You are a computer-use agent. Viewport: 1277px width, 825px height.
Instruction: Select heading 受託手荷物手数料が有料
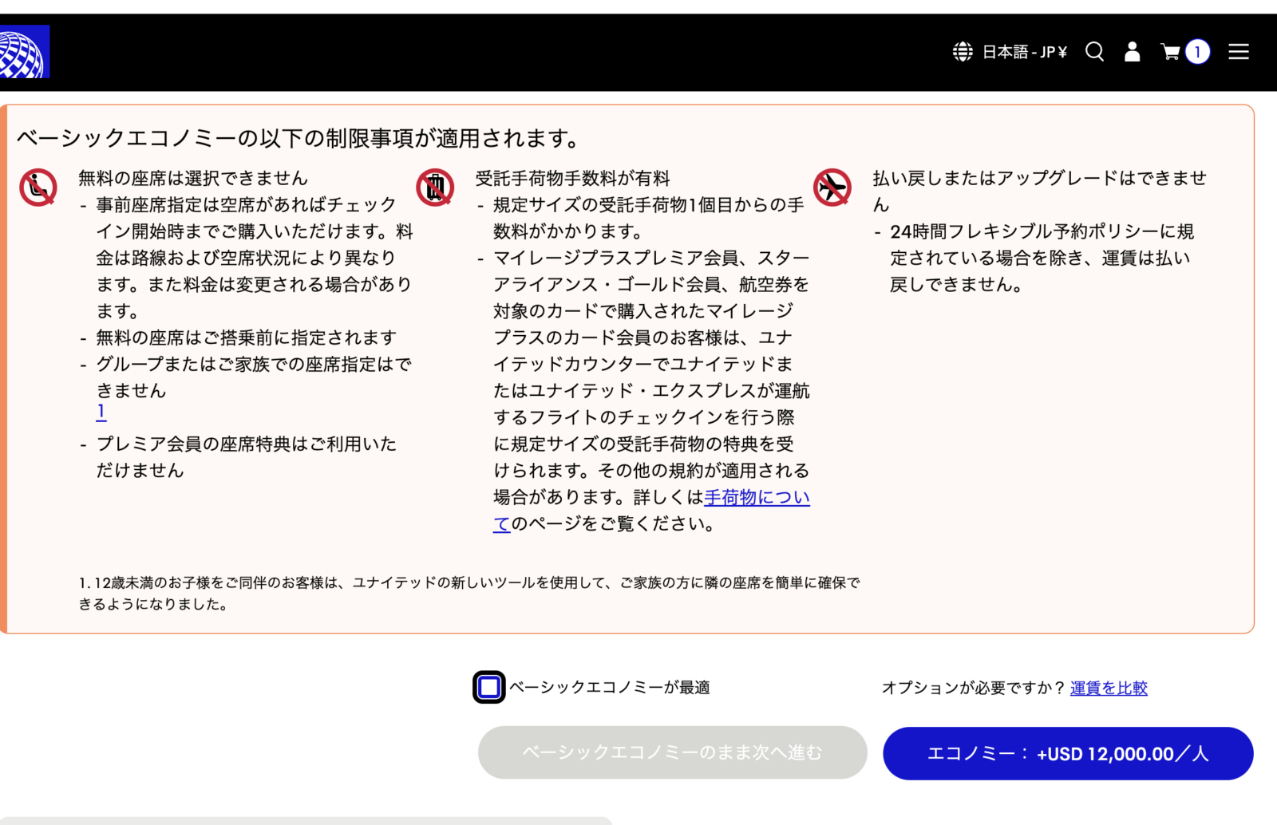[x=573, y=178]
